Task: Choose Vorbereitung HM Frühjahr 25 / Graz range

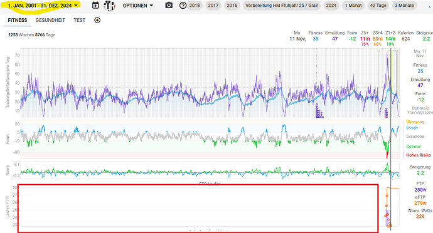Action: [x=281, y=6]
